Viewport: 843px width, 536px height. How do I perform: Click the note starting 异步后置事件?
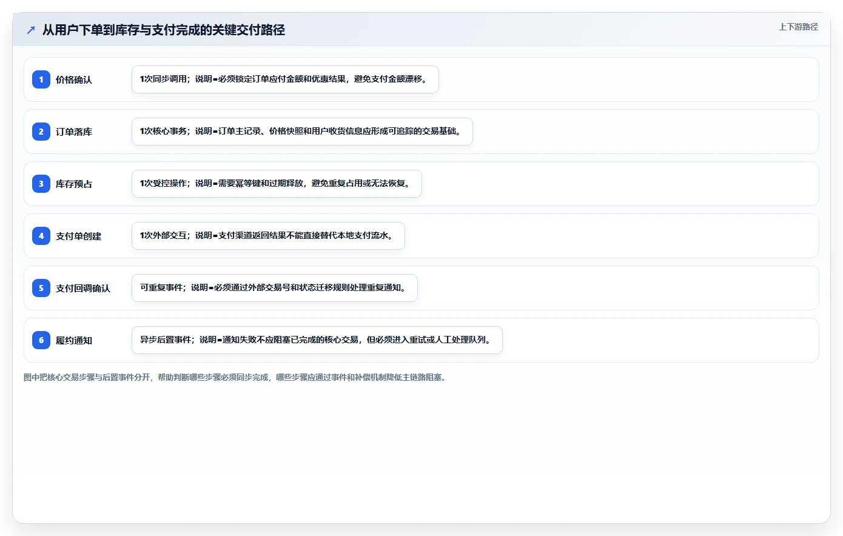[317, 340]
